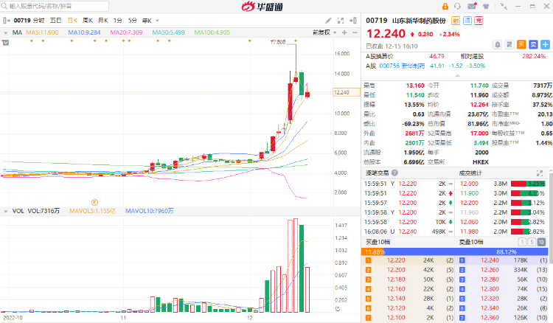Switch to 五日 five-day chart

pos(55,21)
